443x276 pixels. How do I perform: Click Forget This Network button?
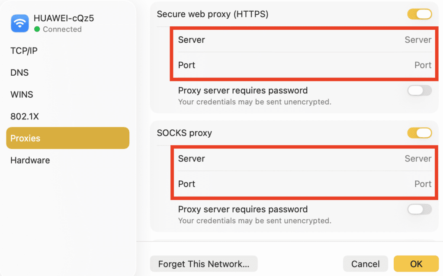pos(203,263)
